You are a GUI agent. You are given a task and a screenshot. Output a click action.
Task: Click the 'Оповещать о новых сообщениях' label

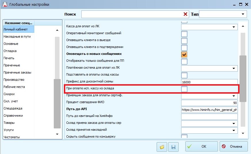(x=94, y=54)
